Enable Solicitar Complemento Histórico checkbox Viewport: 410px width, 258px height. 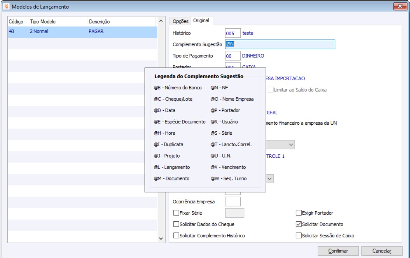click(176, 236)
